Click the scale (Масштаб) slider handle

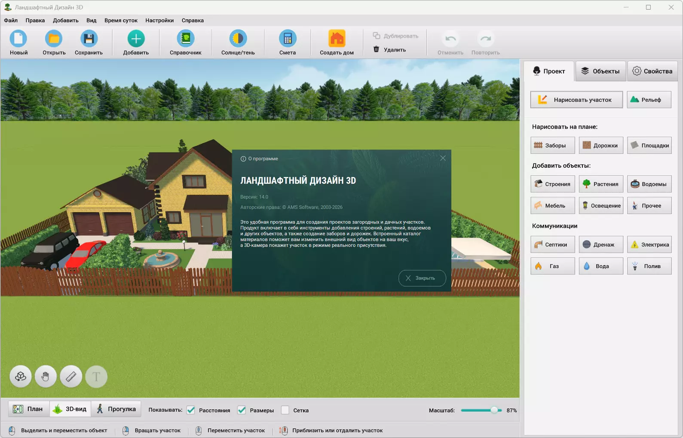(494, 410)
